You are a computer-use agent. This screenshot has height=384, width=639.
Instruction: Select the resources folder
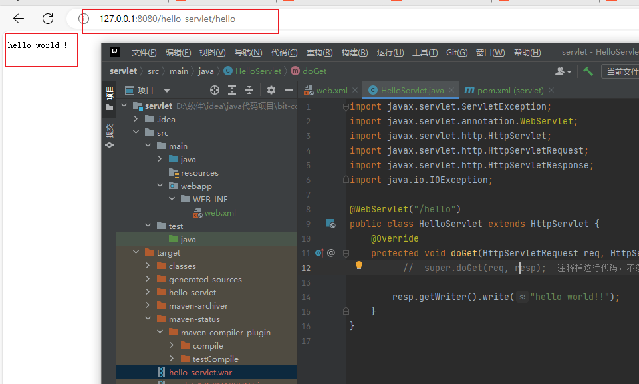tap(193, 173)
